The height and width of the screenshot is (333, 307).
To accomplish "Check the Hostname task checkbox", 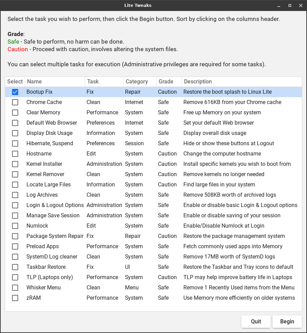I will (15, 154).
